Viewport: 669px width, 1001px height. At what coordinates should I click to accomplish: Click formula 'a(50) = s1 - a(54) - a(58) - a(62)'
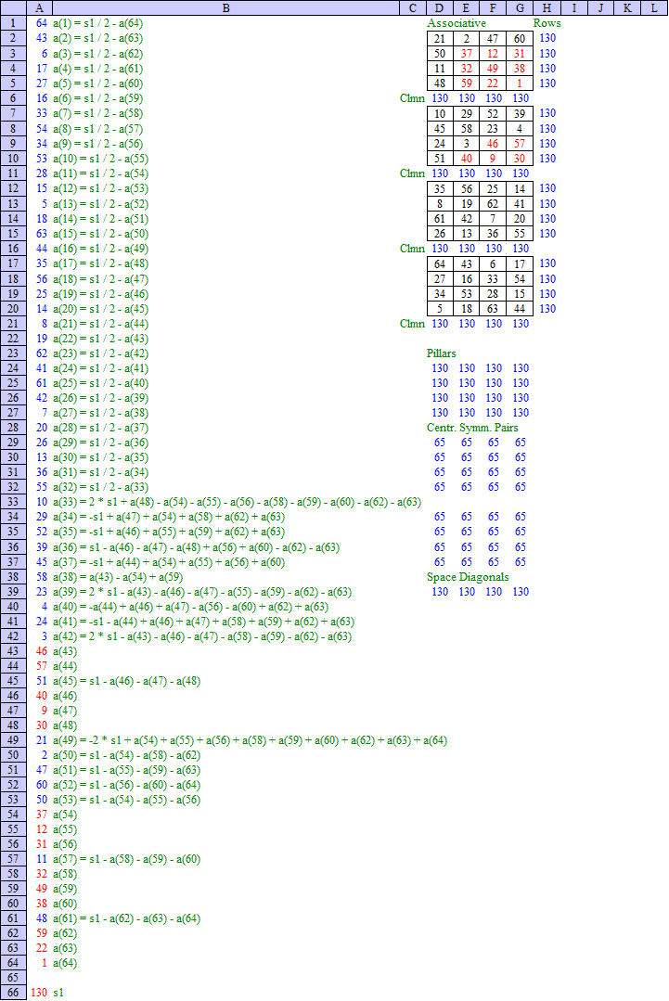tap(126, 755)
